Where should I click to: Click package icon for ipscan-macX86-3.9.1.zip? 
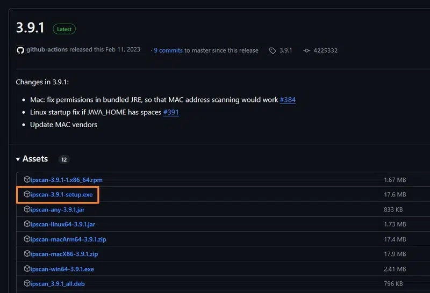27,254
